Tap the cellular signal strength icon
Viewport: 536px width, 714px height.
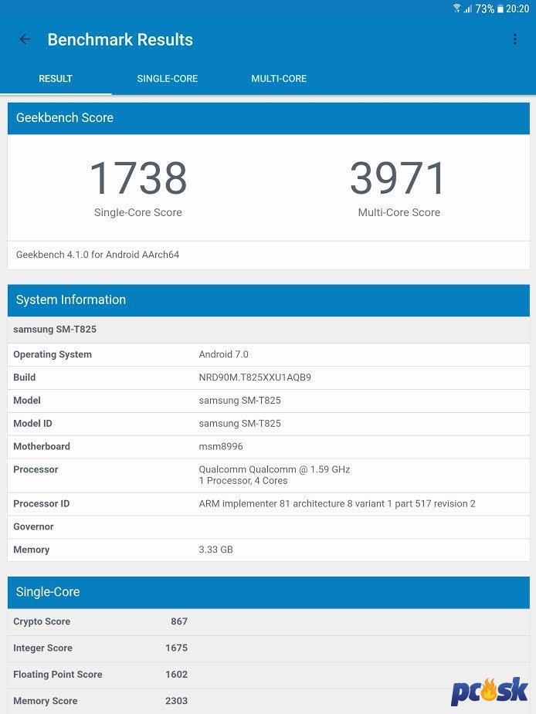point(467,8)
